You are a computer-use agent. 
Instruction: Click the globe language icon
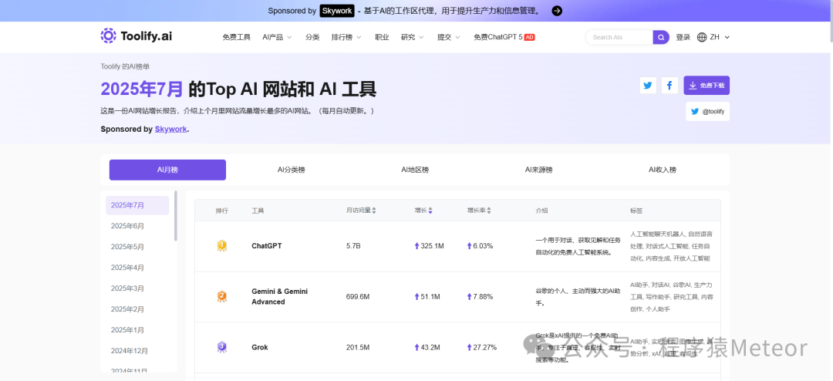(x=702, y=37)
